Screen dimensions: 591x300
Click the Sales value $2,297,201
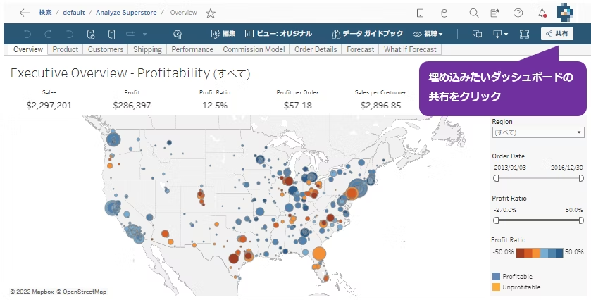[x=49, y=105]
